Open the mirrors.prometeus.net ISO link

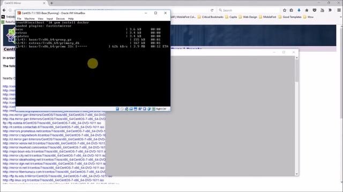54,131
